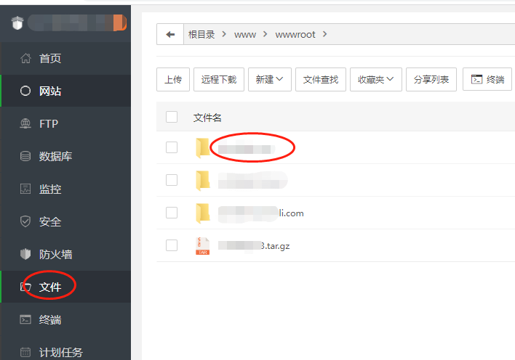Click the globe icon beside 网站
Image resolution: width=515 pixels, height=360 pixels.
point(25,91)
